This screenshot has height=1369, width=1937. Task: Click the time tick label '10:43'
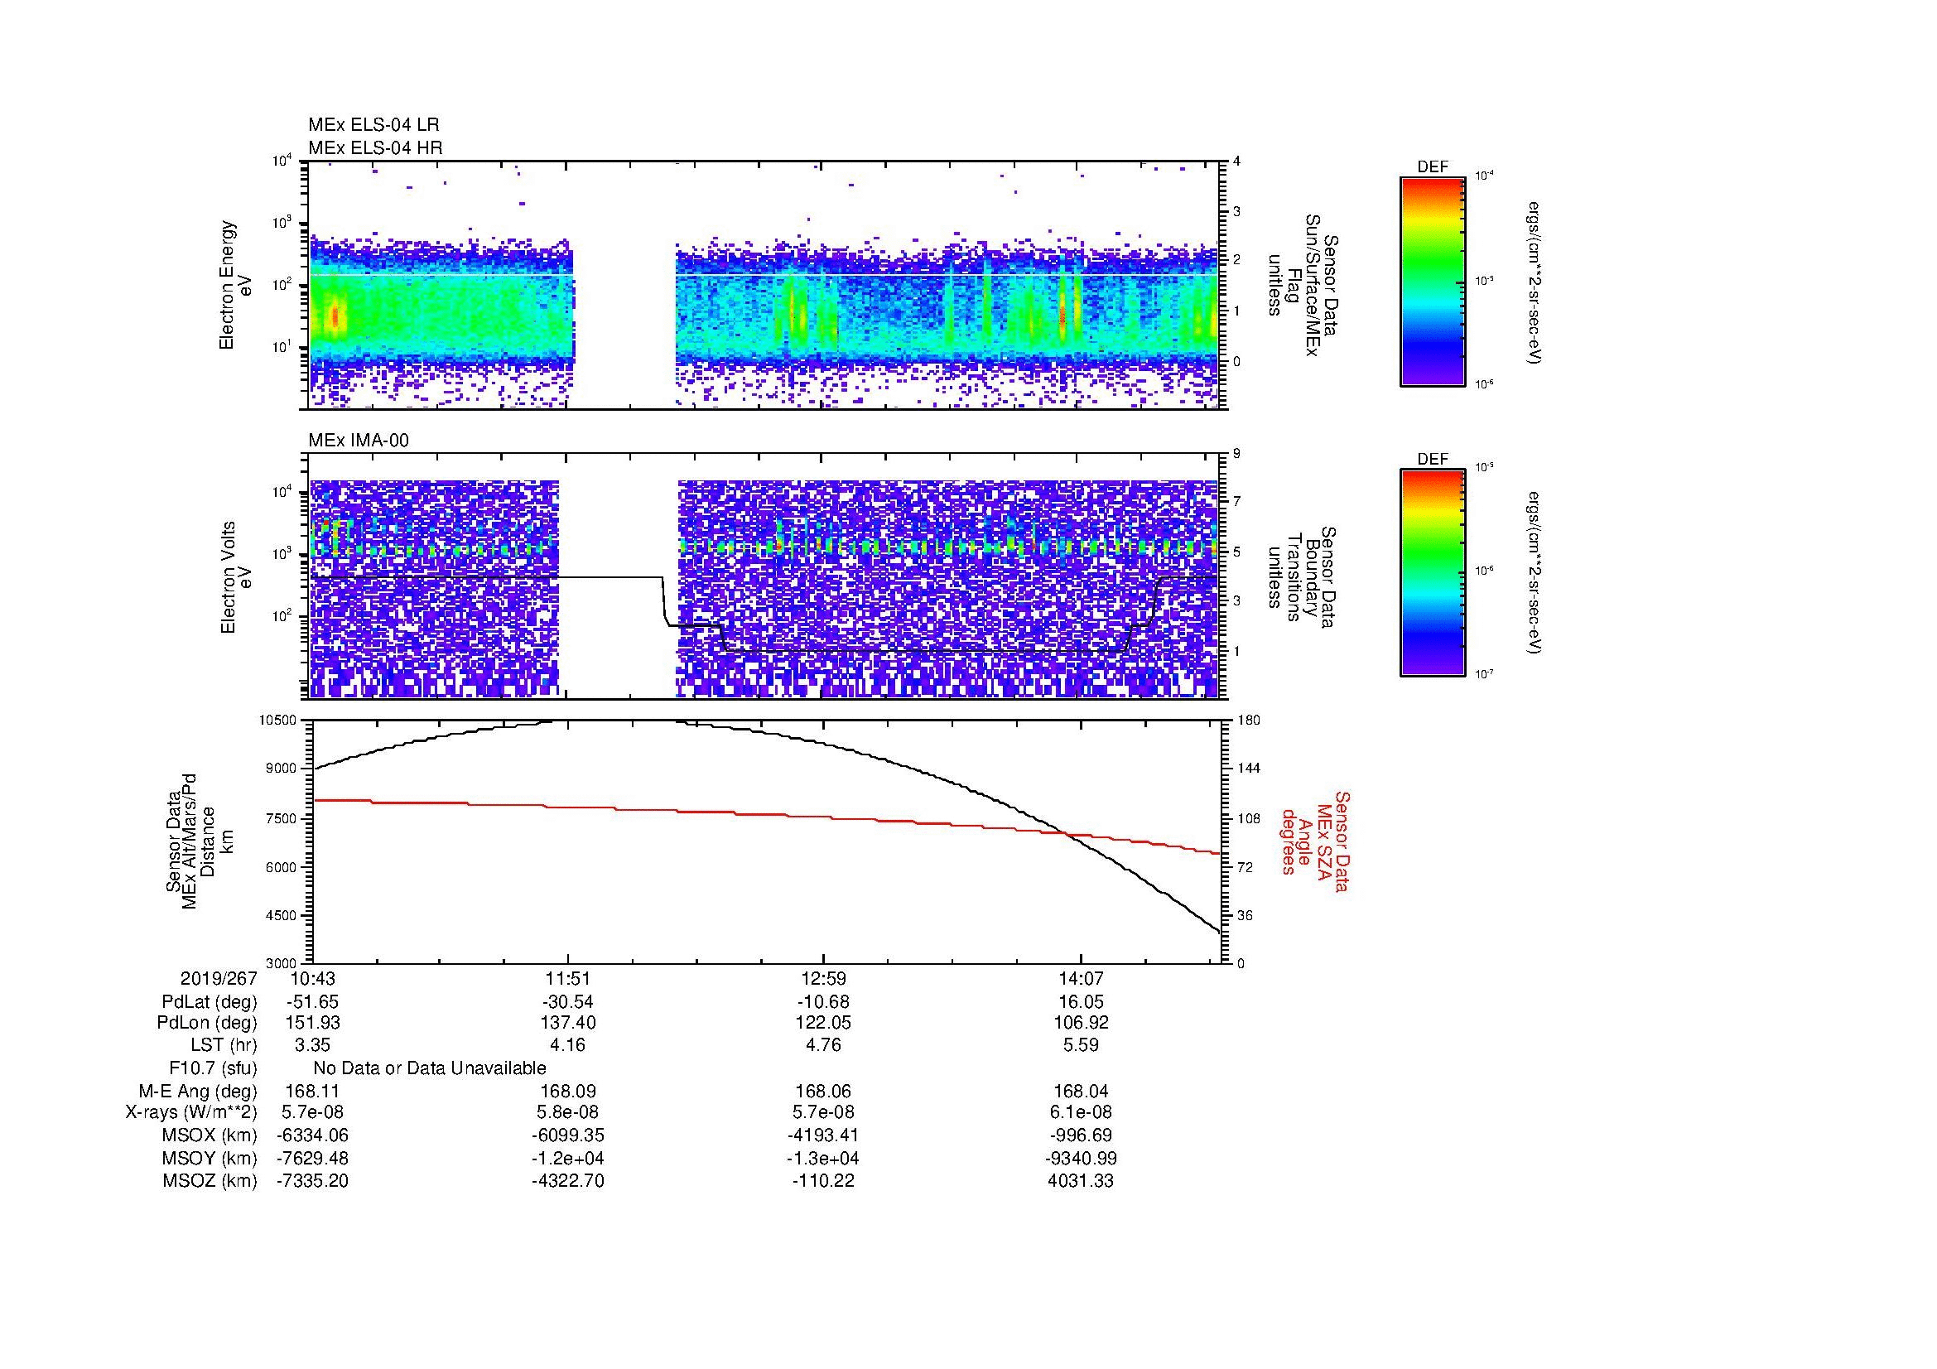[x=313, y=979]
